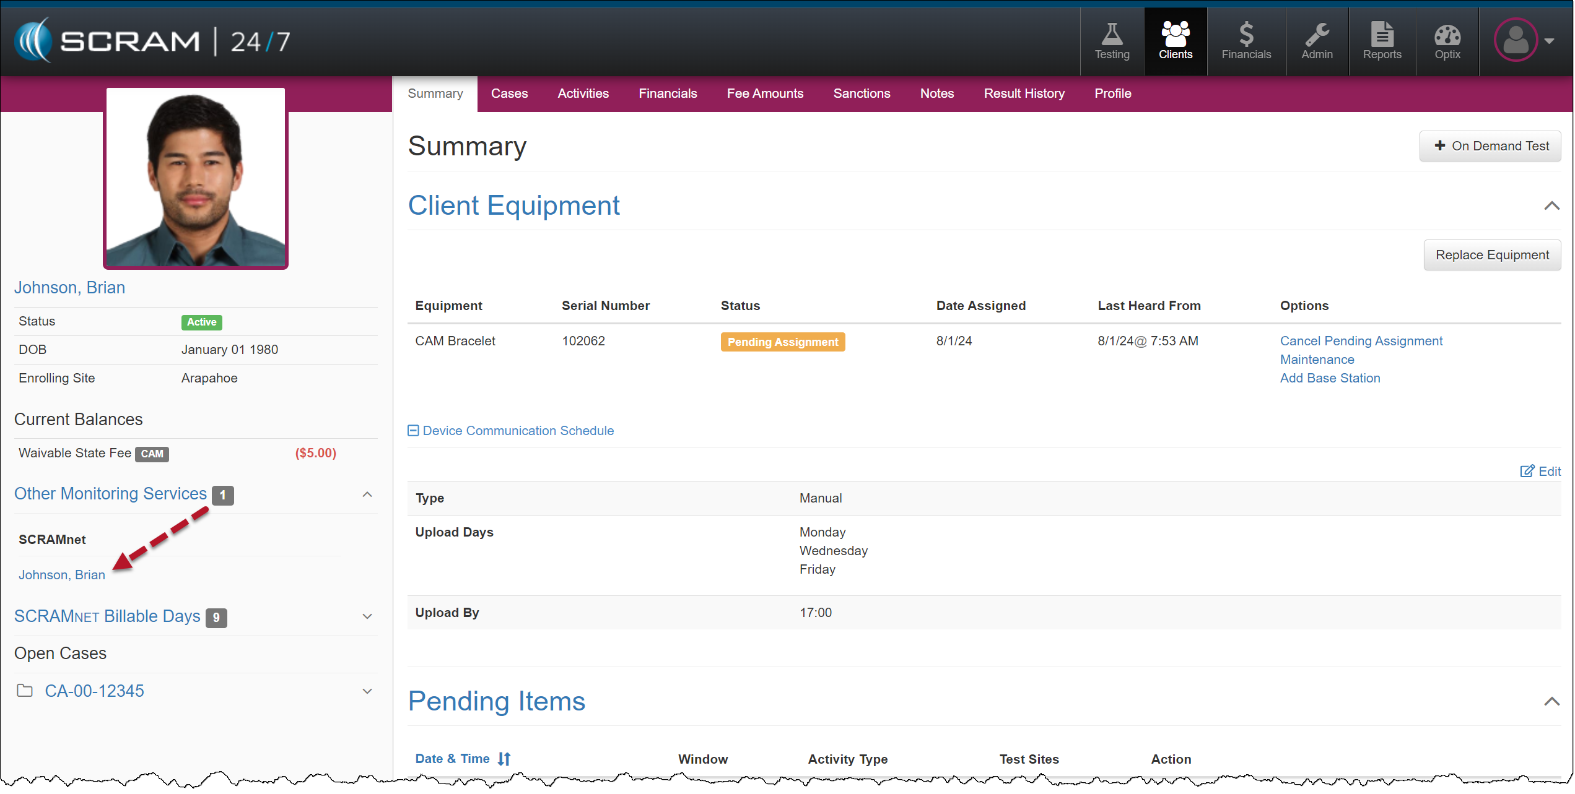Open the Result History tab
The height and width of the screenshot is (794, 1575).
(1024, 93)
